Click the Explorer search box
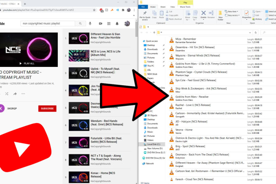The width and height of the screenshot is (276, 184). pyautogui.click(x=268, y=32)
